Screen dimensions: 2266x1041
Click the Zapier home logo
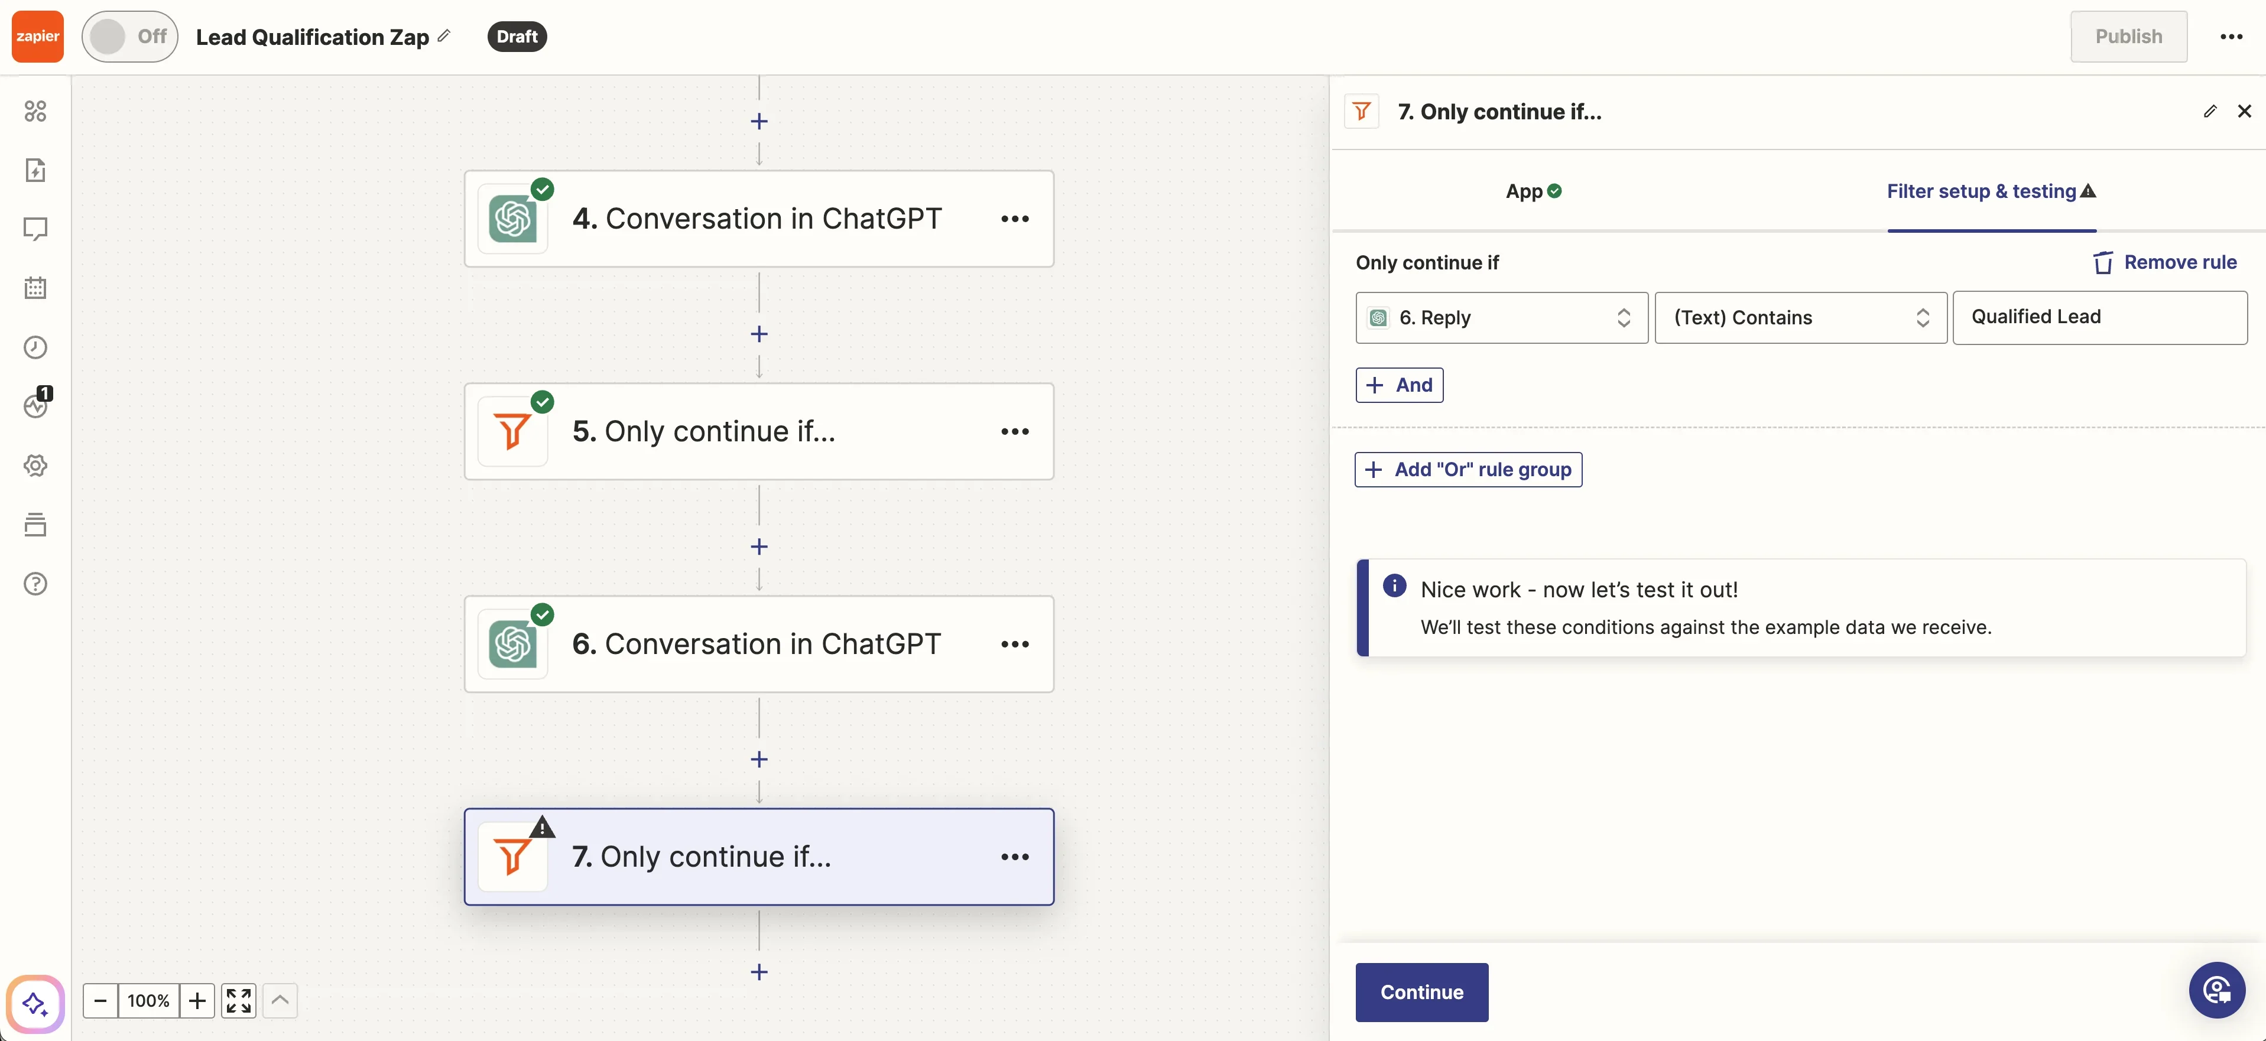coord(37,36)
